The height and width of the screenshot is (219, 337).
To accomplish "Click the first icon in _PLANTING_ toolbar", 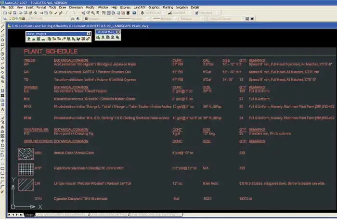I will tap(98, 37).
